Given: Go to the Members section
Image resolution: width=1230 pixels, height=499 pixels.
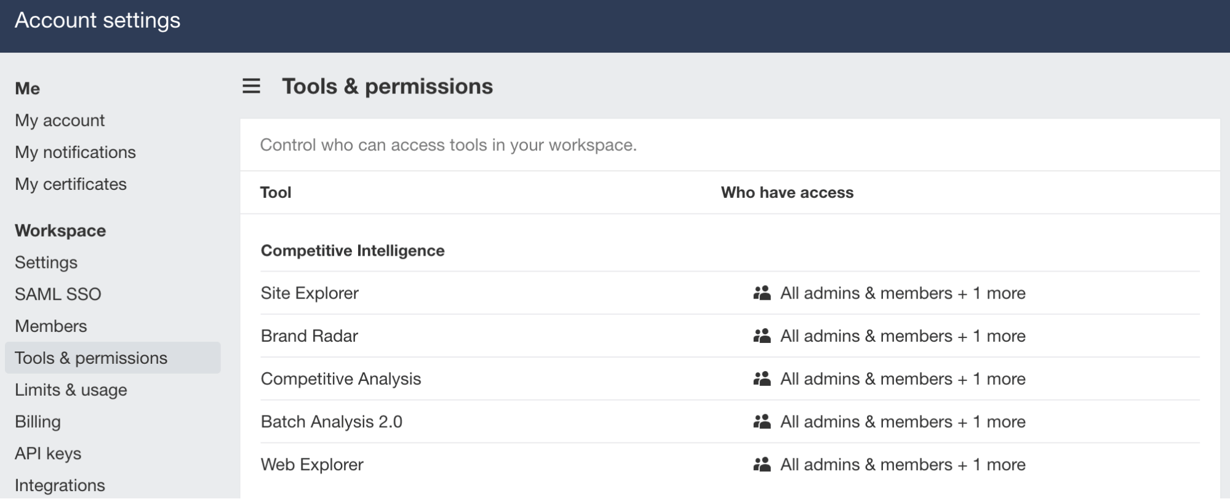Looking at the screenshot, I should click(x=51, y=326).
